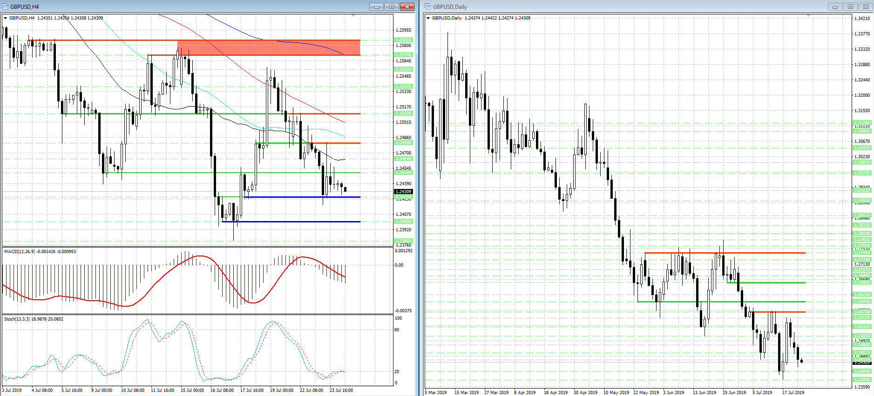Click the '10 Jul 08:00' time label
This screenshot has height=396, width=874.
(x=133, y=390)
